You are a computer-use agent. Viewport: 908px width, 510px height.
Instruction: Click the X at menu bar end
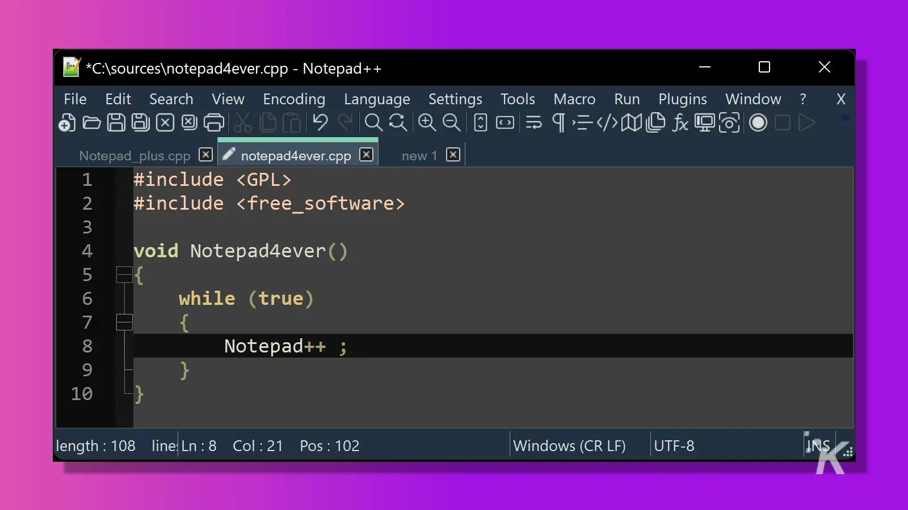click(841, 99)
